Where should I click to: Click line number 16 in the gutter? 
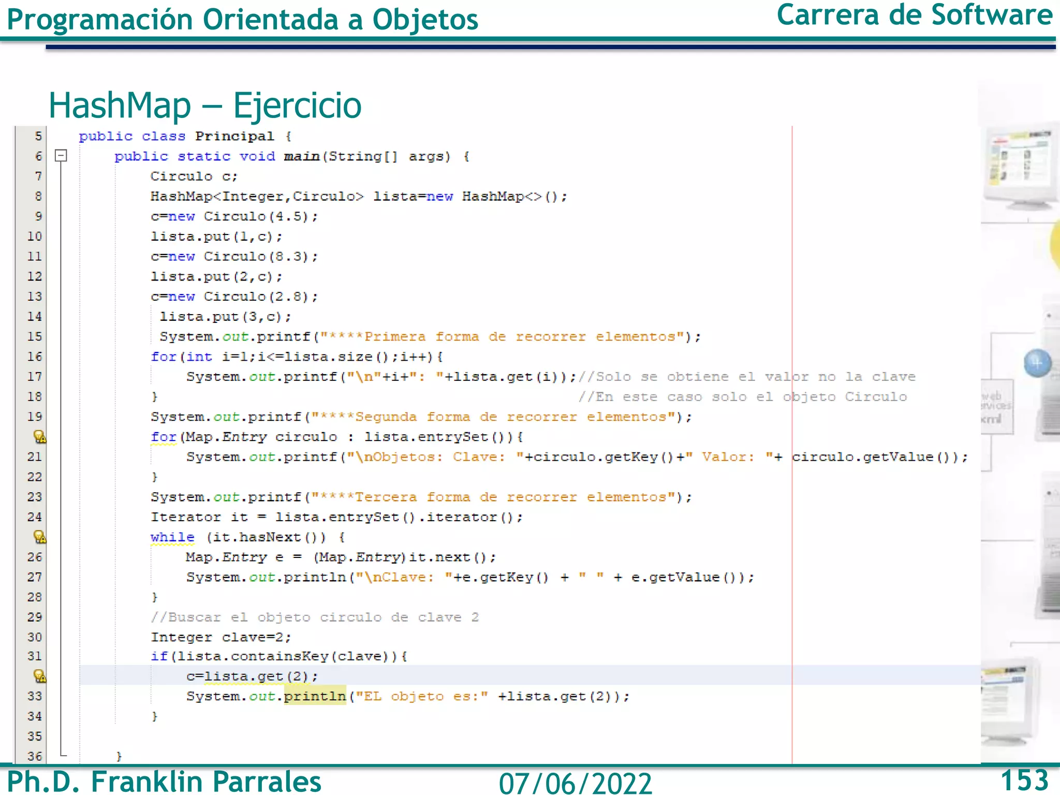point(35,357)
